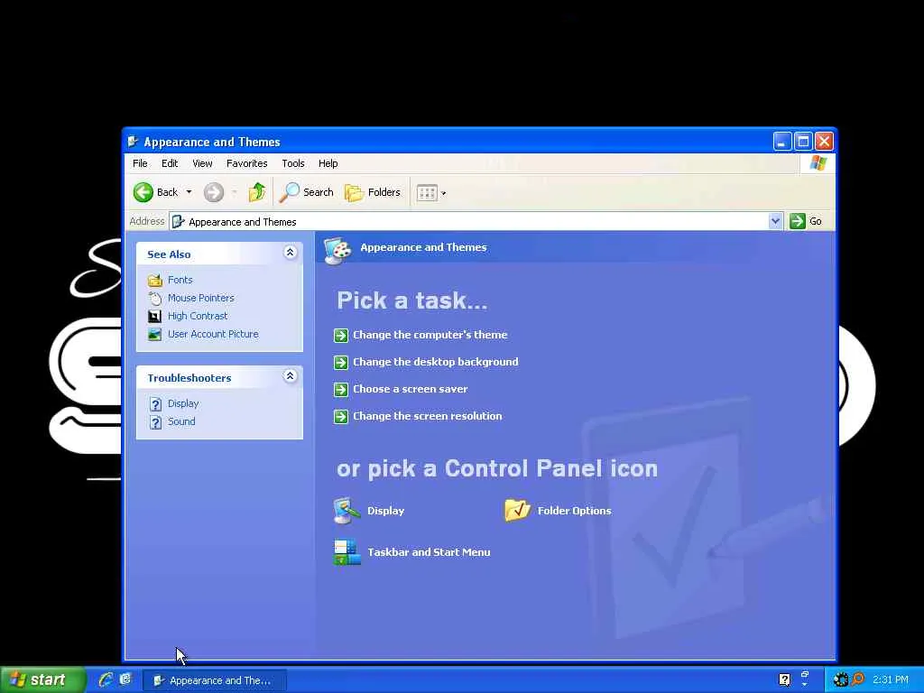The image size is (924, 693).
Task: Click the Sound troubleshooter help icon
Action: click(155, 422)
